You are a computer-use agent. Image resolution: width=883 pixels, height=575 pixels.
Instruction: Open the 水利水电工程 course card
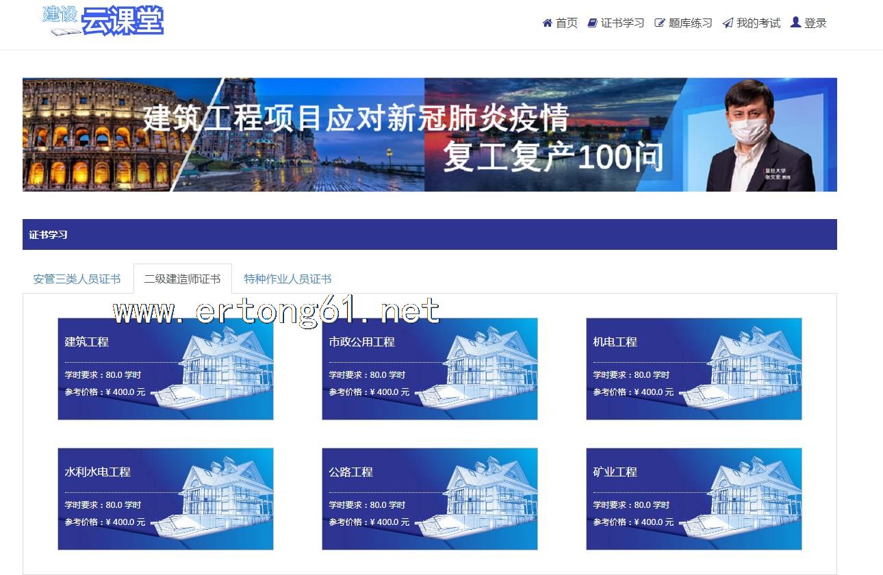click(x=166, y=499)
